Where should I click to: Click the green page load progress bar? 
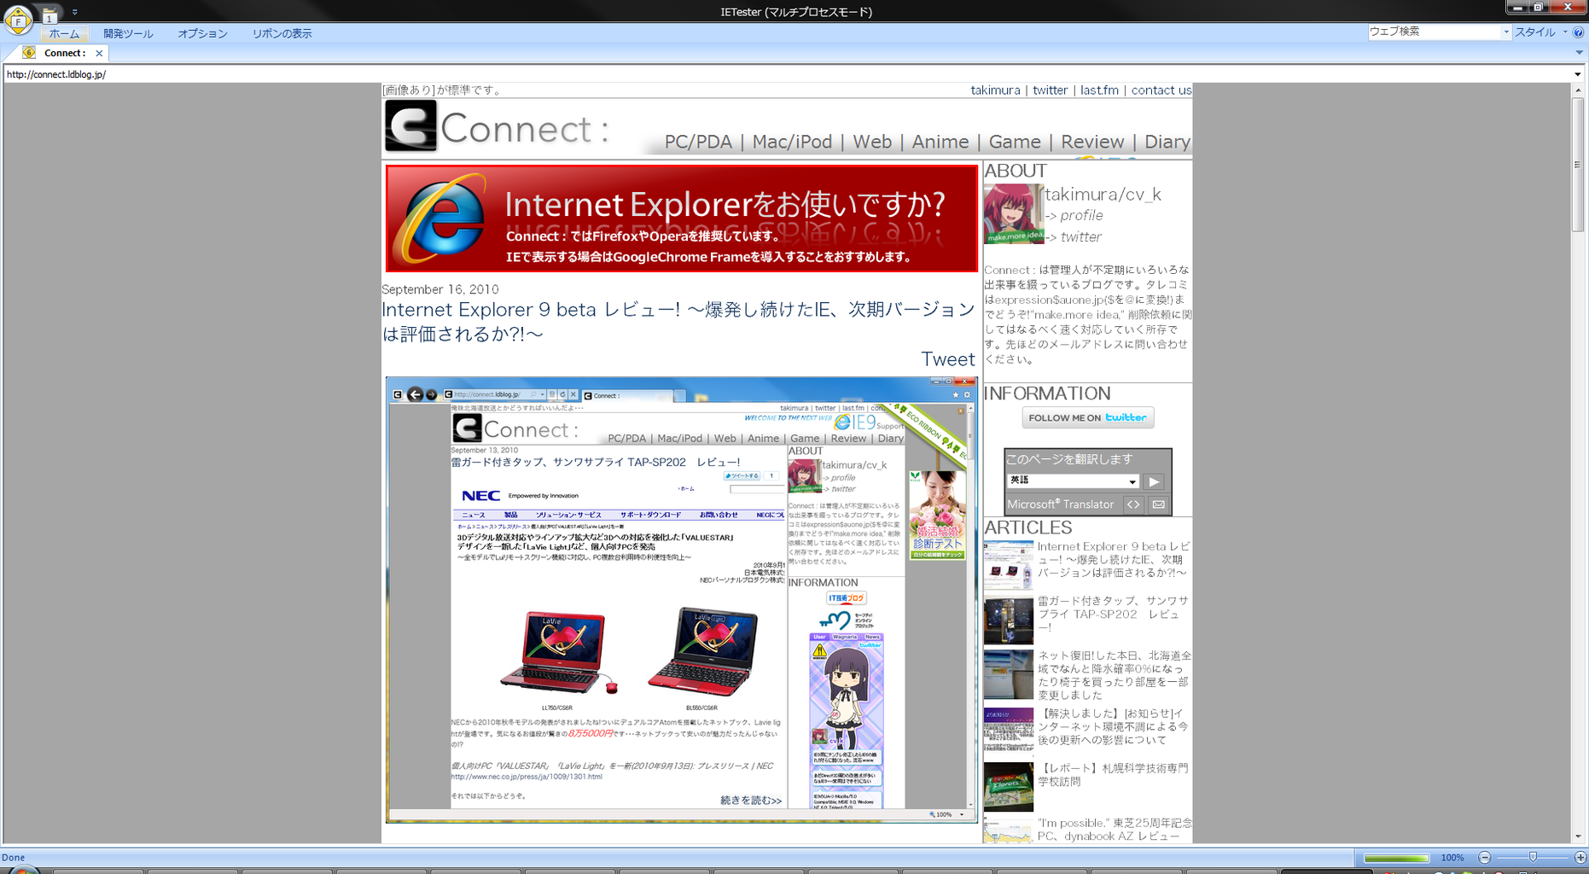tap(1396, 858)
